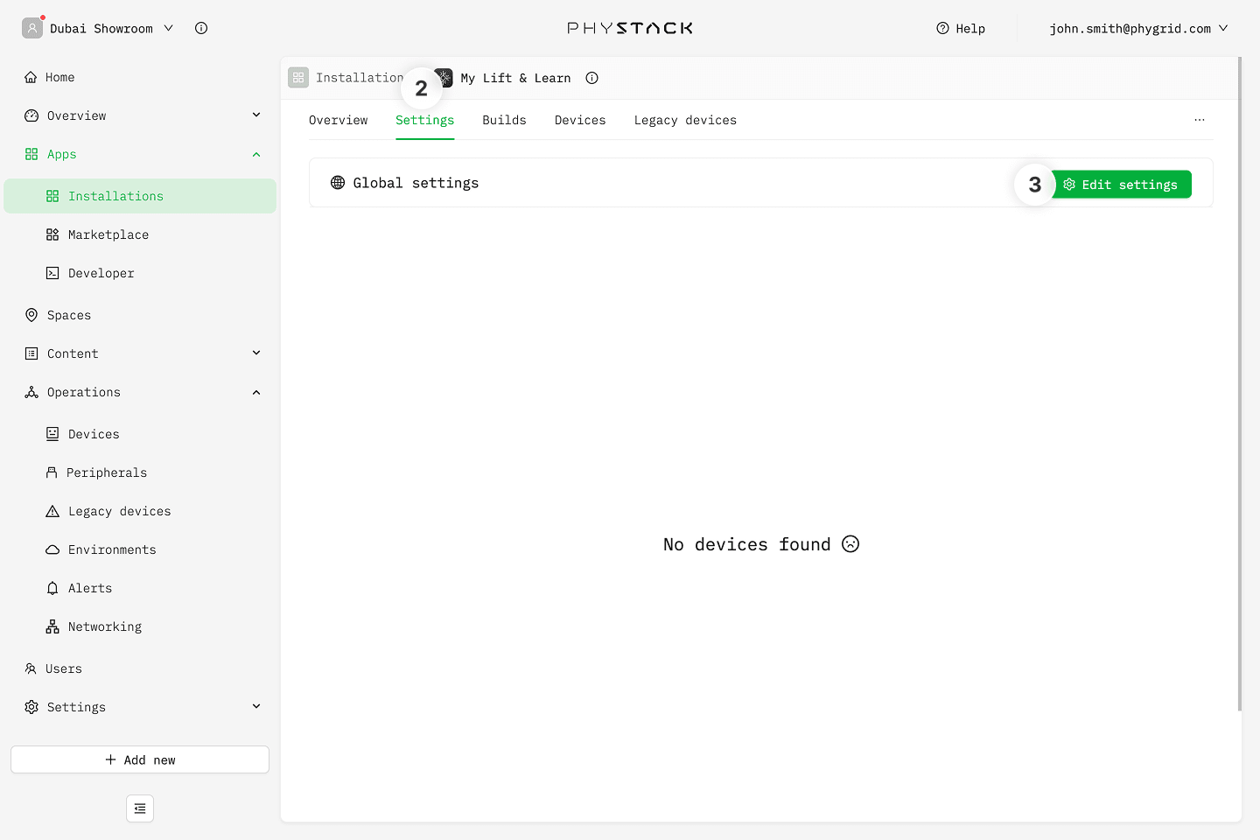Open Users in the sidebar
Image resolution: width=1260 pixels, height=840 pixels.
point(140,668)
